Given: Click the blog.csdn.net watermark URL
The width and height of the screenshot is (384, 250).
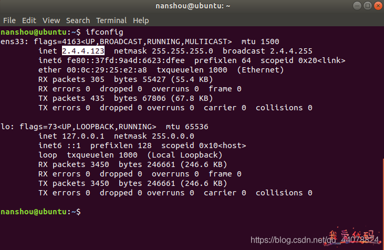Looking at the screenshot, I should pyautogui.click(x=315, y=240).
